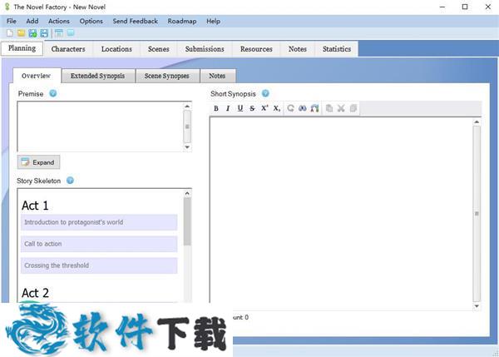This screenshot has height=357, width=499.
Task: Switch to the Scenes tab
Action: point(159,49)
